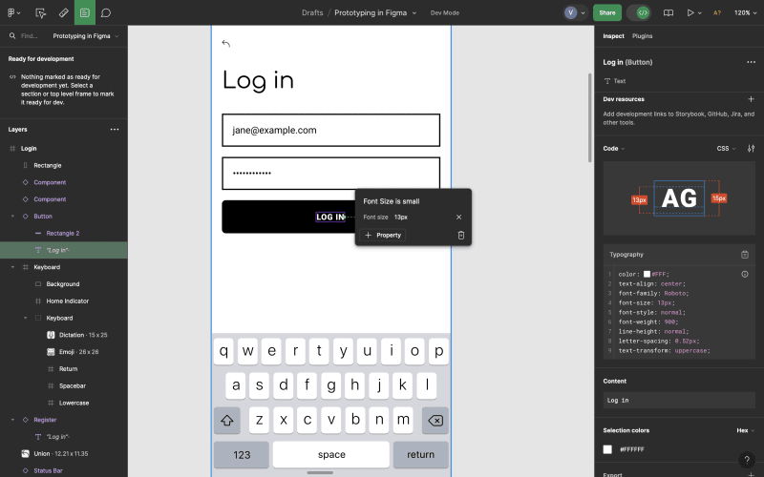764x477 pixels.
Task: Click the return key
Action: point(420,455)
